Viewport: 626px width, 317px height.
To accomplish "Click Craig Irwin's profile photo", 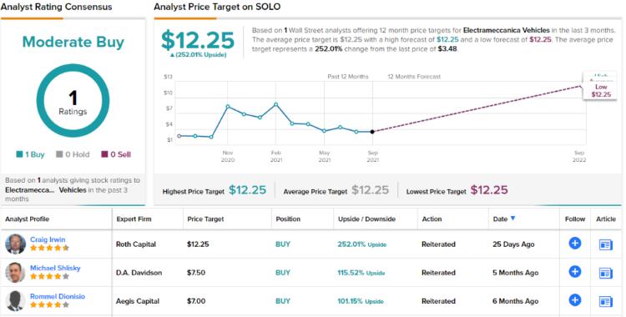I will click(16, 244).
